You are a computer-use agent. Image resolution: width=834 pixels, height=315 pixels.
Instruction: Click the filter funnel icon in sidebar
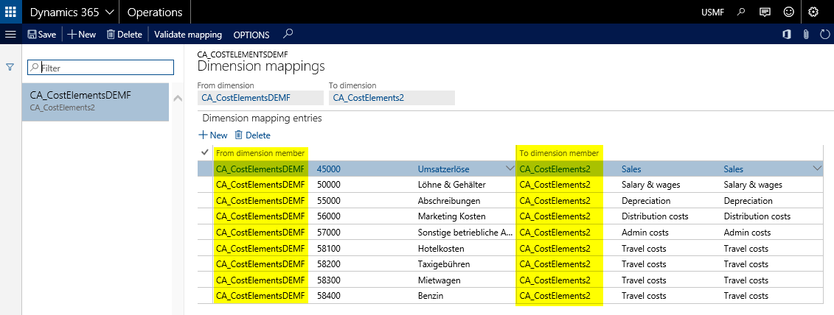click(x=10, y=67)
